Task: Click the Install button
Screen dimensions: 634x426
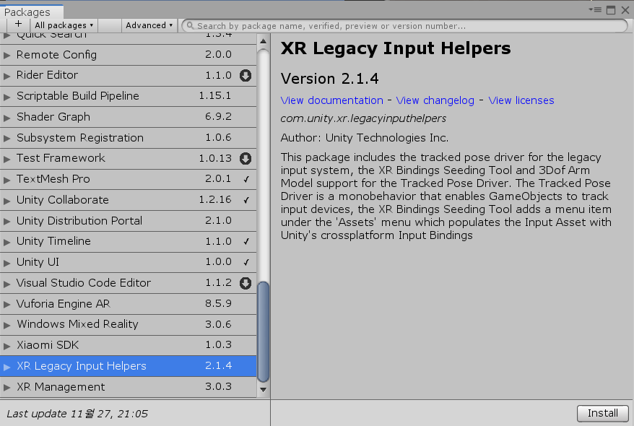Action: click(x=602, y=413)
